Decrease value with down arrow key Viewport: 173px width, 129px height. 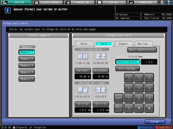click(x=139, y=108)
